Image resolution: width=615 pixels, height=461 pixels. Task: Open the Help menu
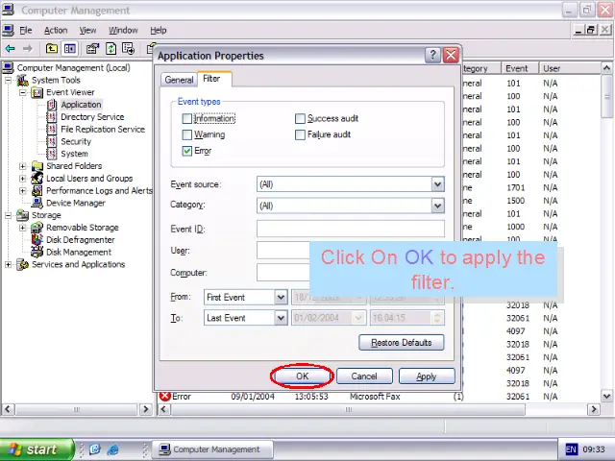(x=158, y=30)
